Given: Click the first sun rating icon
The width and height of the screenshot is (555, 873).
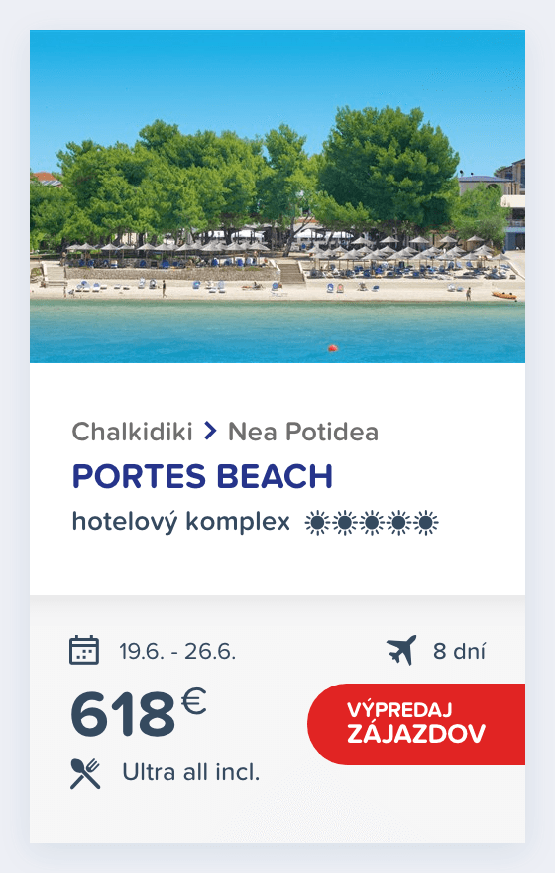Looking at the screenshot, I should click(317, 523).
